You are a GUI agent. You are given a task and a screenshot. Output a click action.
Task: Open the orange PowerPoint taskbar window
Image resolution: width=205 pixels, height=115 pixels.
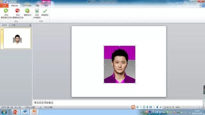34,112
